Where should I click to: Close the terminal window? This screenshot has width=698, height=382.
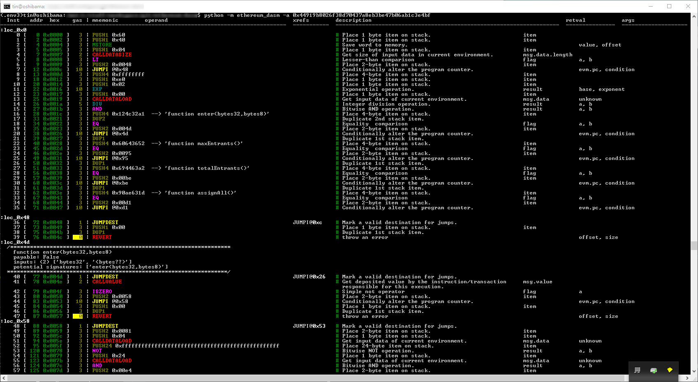tap(688, 6)
